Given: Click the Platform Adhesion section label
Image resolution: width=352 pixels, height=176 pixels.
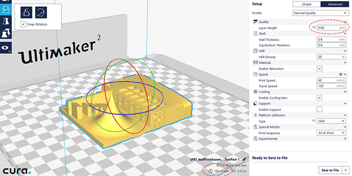Looking at the screenshot, I should tap(272, 115).
